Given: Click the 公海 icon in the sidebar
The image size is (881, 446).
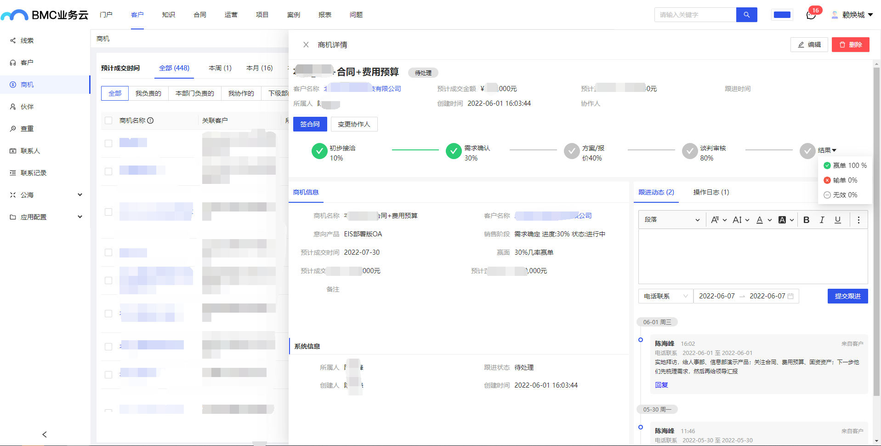Looking at the screenshot, I should tap(13, 195).
